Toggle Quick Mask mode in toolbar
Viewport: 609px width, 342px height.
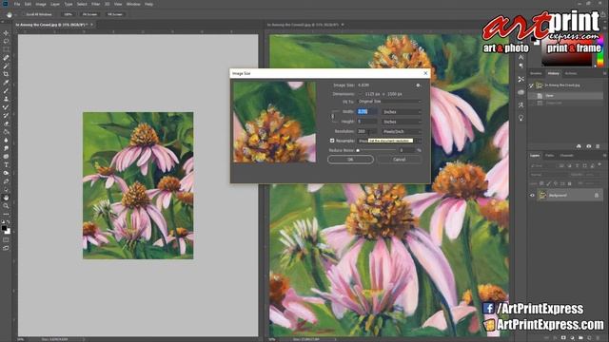click(6, 240)
